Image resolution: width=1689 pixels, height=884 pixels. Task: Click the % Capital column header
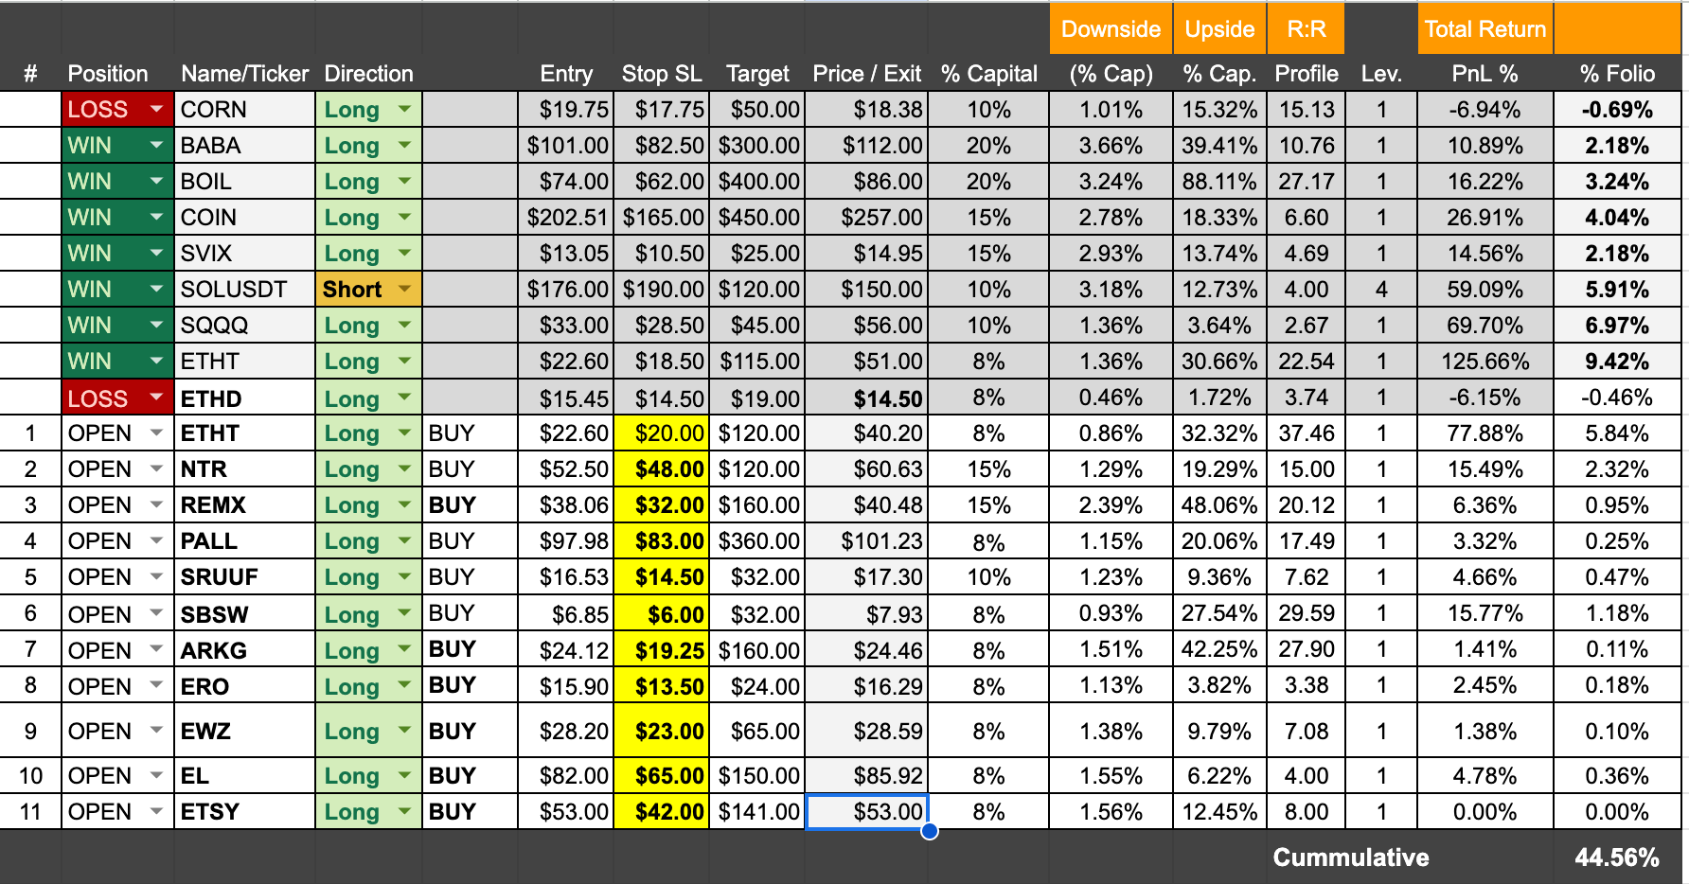(x=988, y=74)
